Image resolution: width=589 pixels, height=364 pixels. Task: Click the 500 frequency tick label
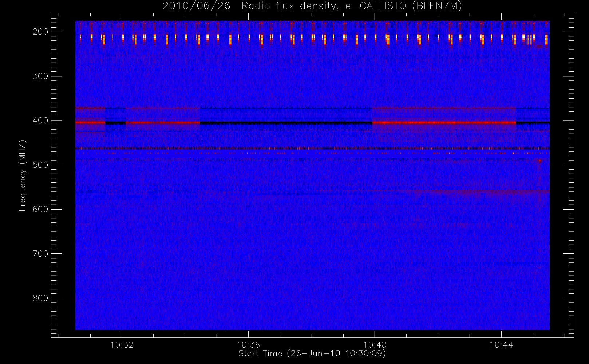40,165
